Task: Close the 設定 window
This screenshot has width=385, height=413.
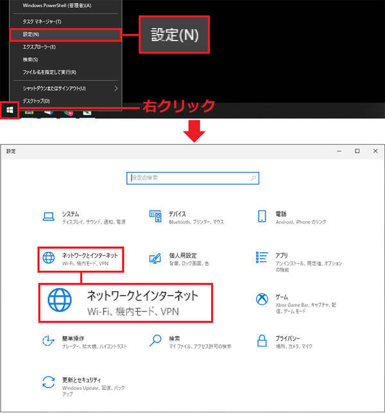Action: pyautogui.click(x=375, y=151)
